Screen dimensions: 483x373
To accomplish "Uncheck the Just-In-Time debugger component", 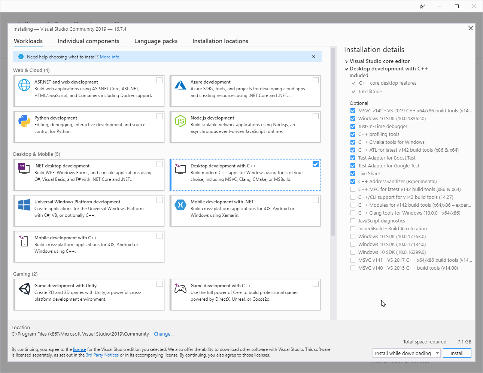I will coord(353,126).
